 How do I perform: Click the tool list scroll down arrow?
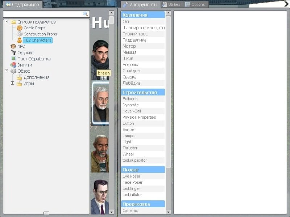(x=168, y=212)
